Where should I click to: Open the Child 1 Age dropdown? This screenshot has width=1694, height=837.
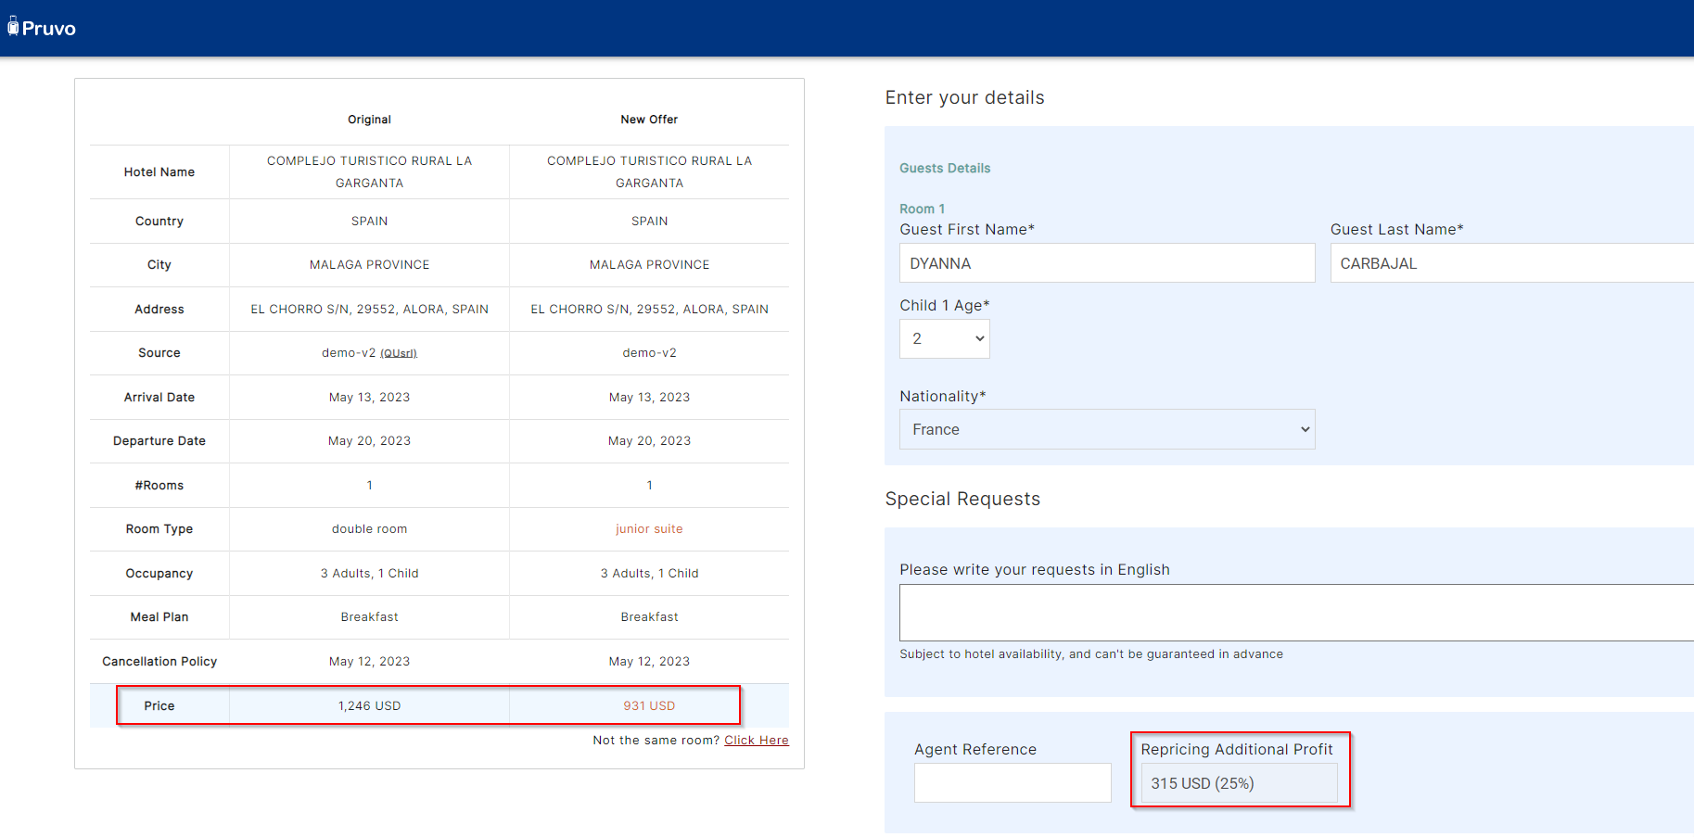point(945,339)
